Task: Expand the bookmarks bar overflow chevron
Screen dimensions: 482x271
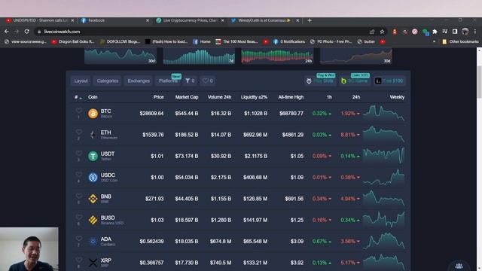Action: pos(434,41)
